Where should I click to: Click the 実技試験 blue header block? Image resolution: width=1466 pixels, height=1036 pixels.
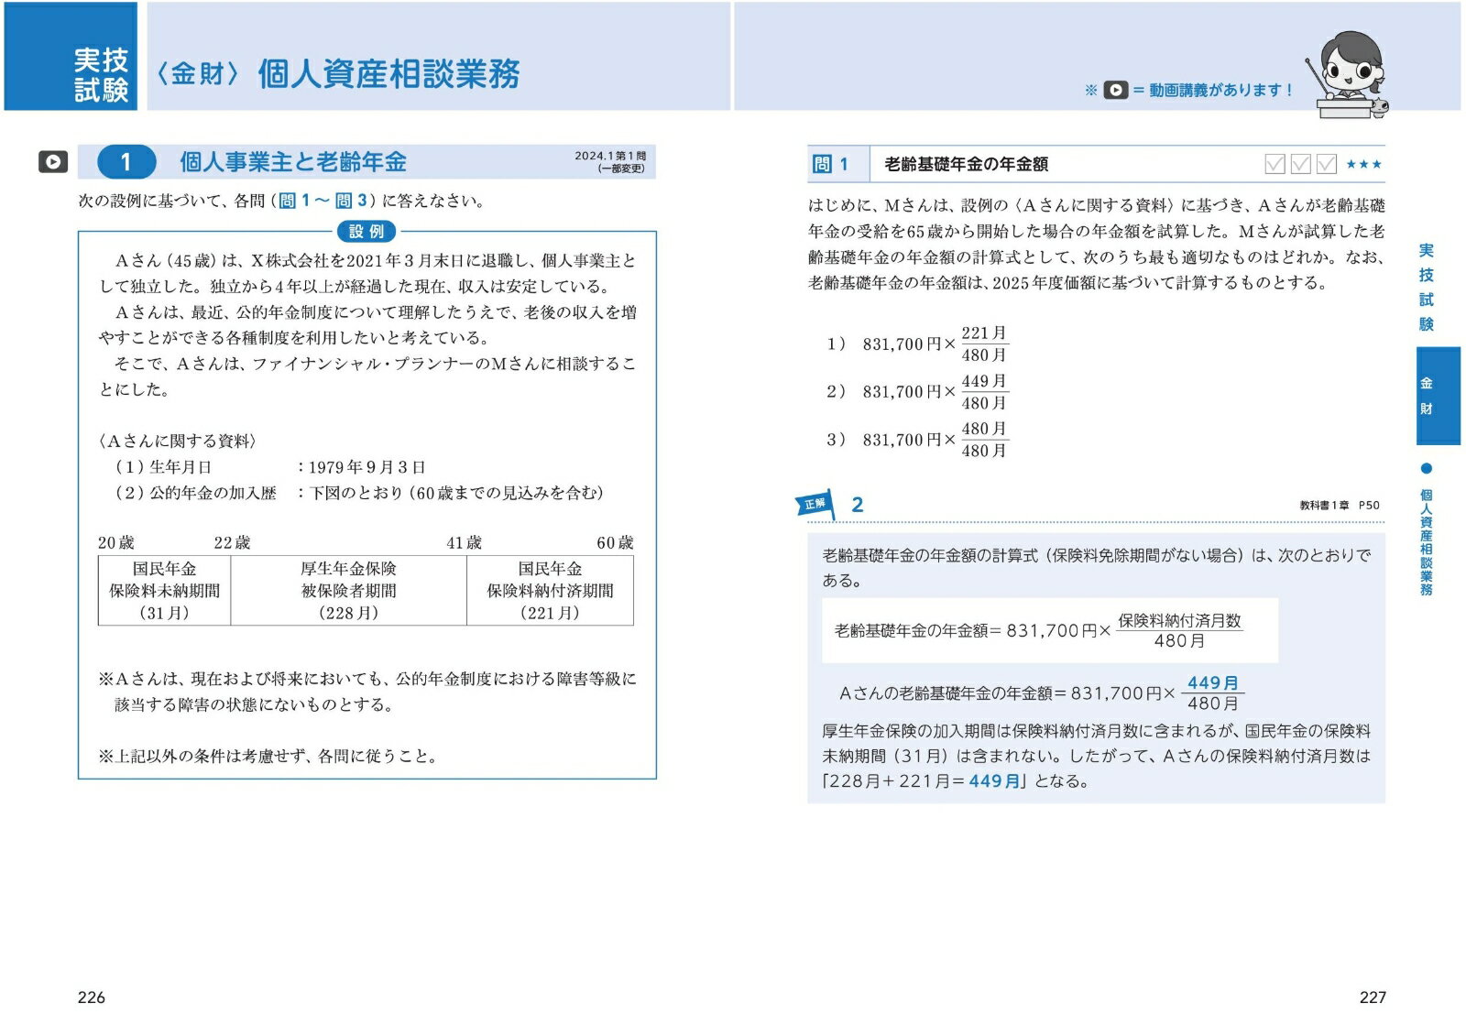click(x=71, y=57)
